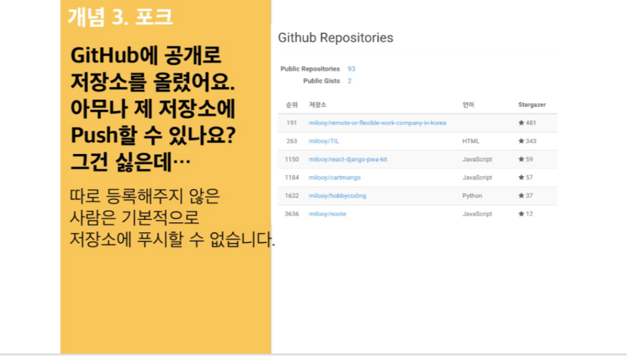
Task: Click the text line GitHub에 공개로
Action: click(x=145, y=55)
